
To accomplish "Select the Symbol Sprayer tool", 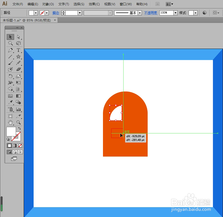I will 10,109.
